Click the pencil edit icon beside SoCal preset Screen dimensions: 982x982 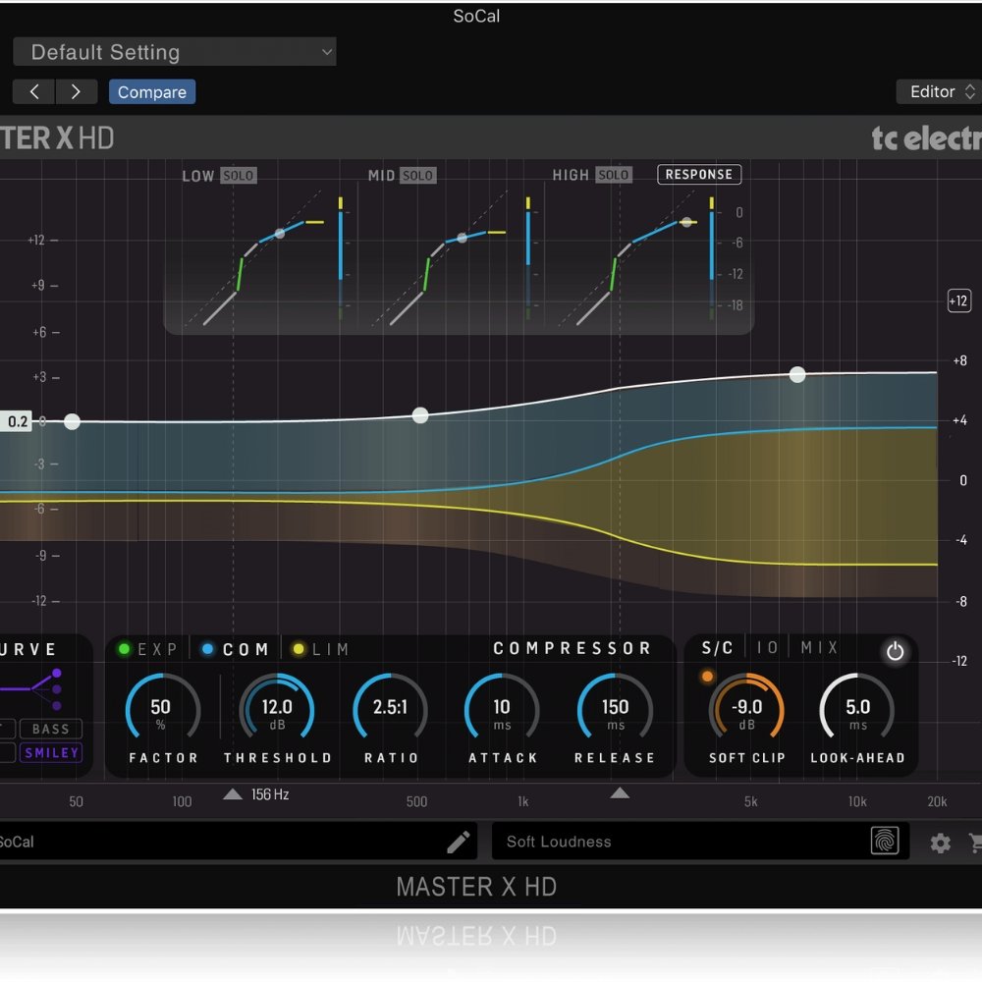coord(458,842)
